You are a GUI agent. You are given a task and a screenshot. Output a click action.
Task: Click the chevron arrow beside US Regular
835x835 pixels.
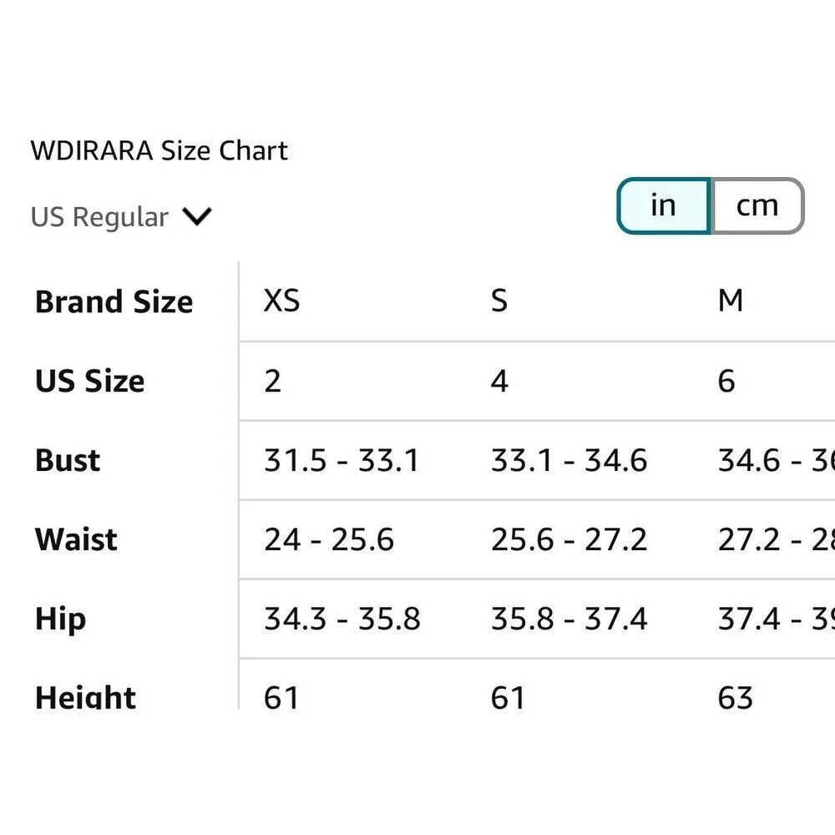tap(197, 217)
